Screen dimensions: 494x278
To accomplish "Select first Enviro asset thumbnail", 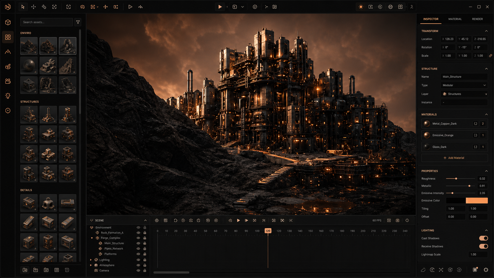I will coord(29,46).
